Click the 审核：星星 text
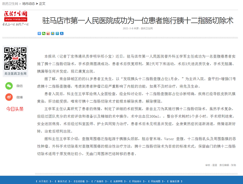This screenshot has width=243, height=184. pos(211,165)
